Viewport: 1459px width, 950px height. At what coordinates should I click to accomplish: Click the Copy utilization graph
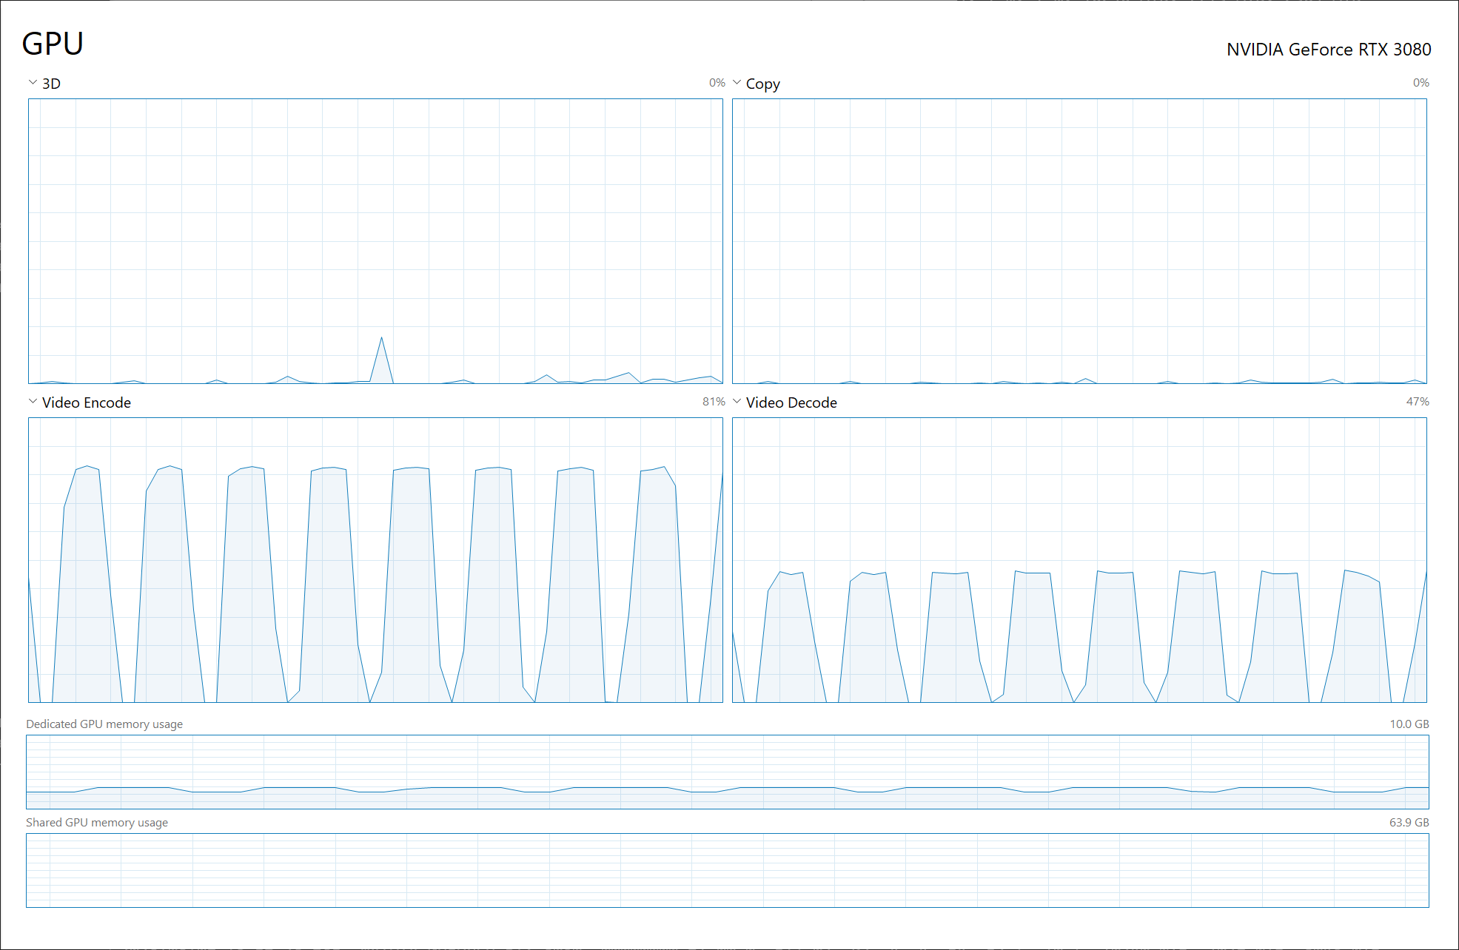[1079, 241]
